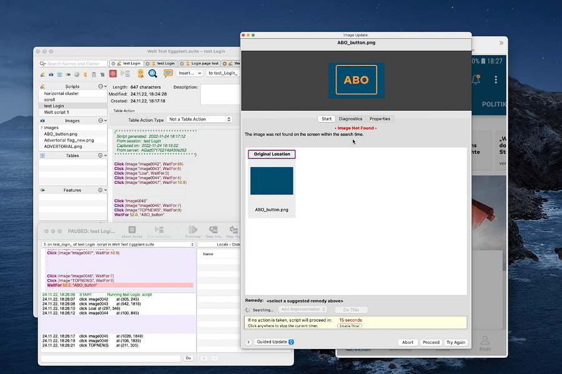The height and width of the screenshot is (374, 562).
Task: Click the Try Again button
Action: pyautogui.click(x=455, y=342)
